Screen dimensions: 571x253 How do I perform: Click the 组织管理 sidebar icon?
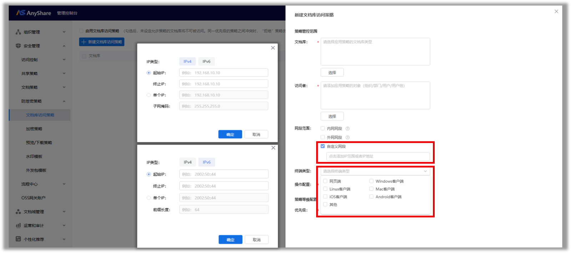click(18, 32)
